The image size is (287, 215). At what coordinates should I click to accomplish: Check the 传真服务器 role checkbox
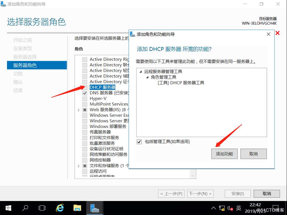pos(85,132)
